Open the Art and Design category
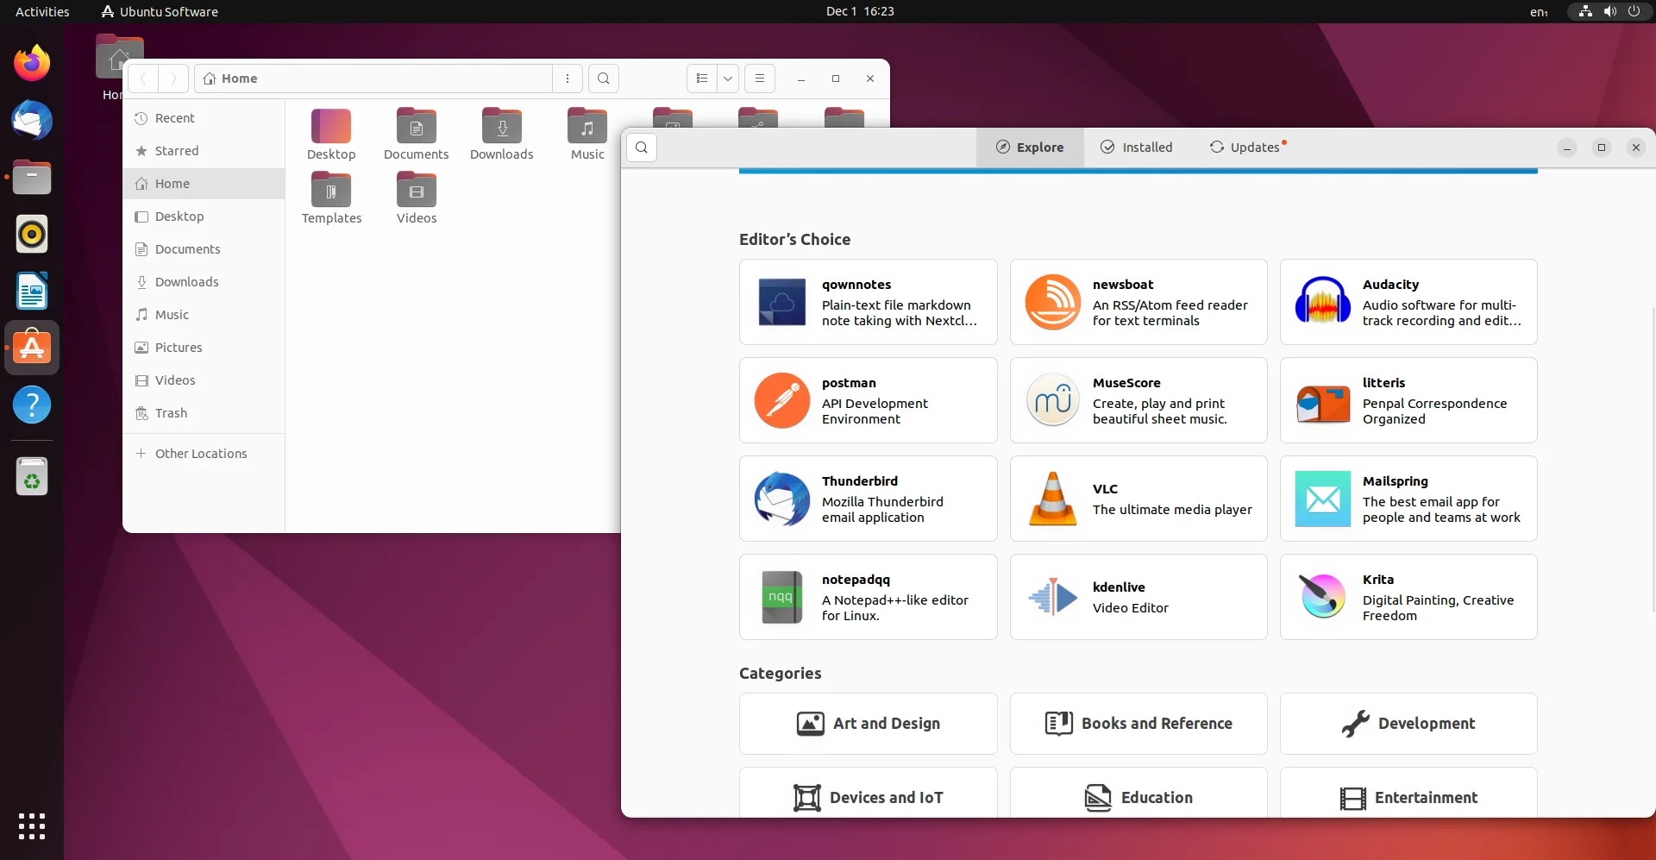Screen dimensions: 1656x860 [x=868, y=724]
